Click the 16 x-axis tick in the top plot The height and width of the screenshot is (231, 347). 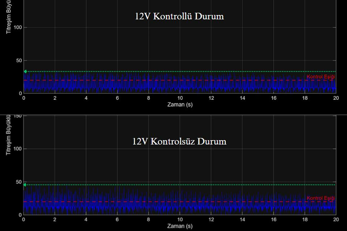(x=273, y=98)
